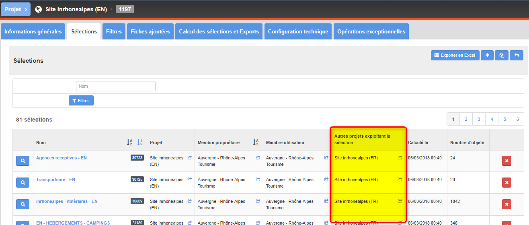This screenshot has width=529, height=225.
Task: Go to results page 6
Action: (518, 119)
